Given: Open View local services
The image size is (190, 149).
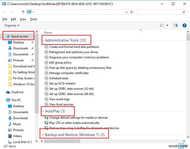Looking at the screenshot, I should pyautogui.click(x=61, y=104).
